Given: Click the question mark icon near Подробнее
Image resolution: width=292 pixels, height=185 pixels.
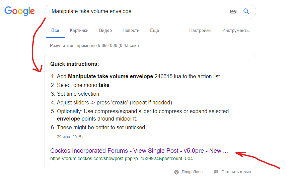Looking at the screenshot, I should 176,172.
